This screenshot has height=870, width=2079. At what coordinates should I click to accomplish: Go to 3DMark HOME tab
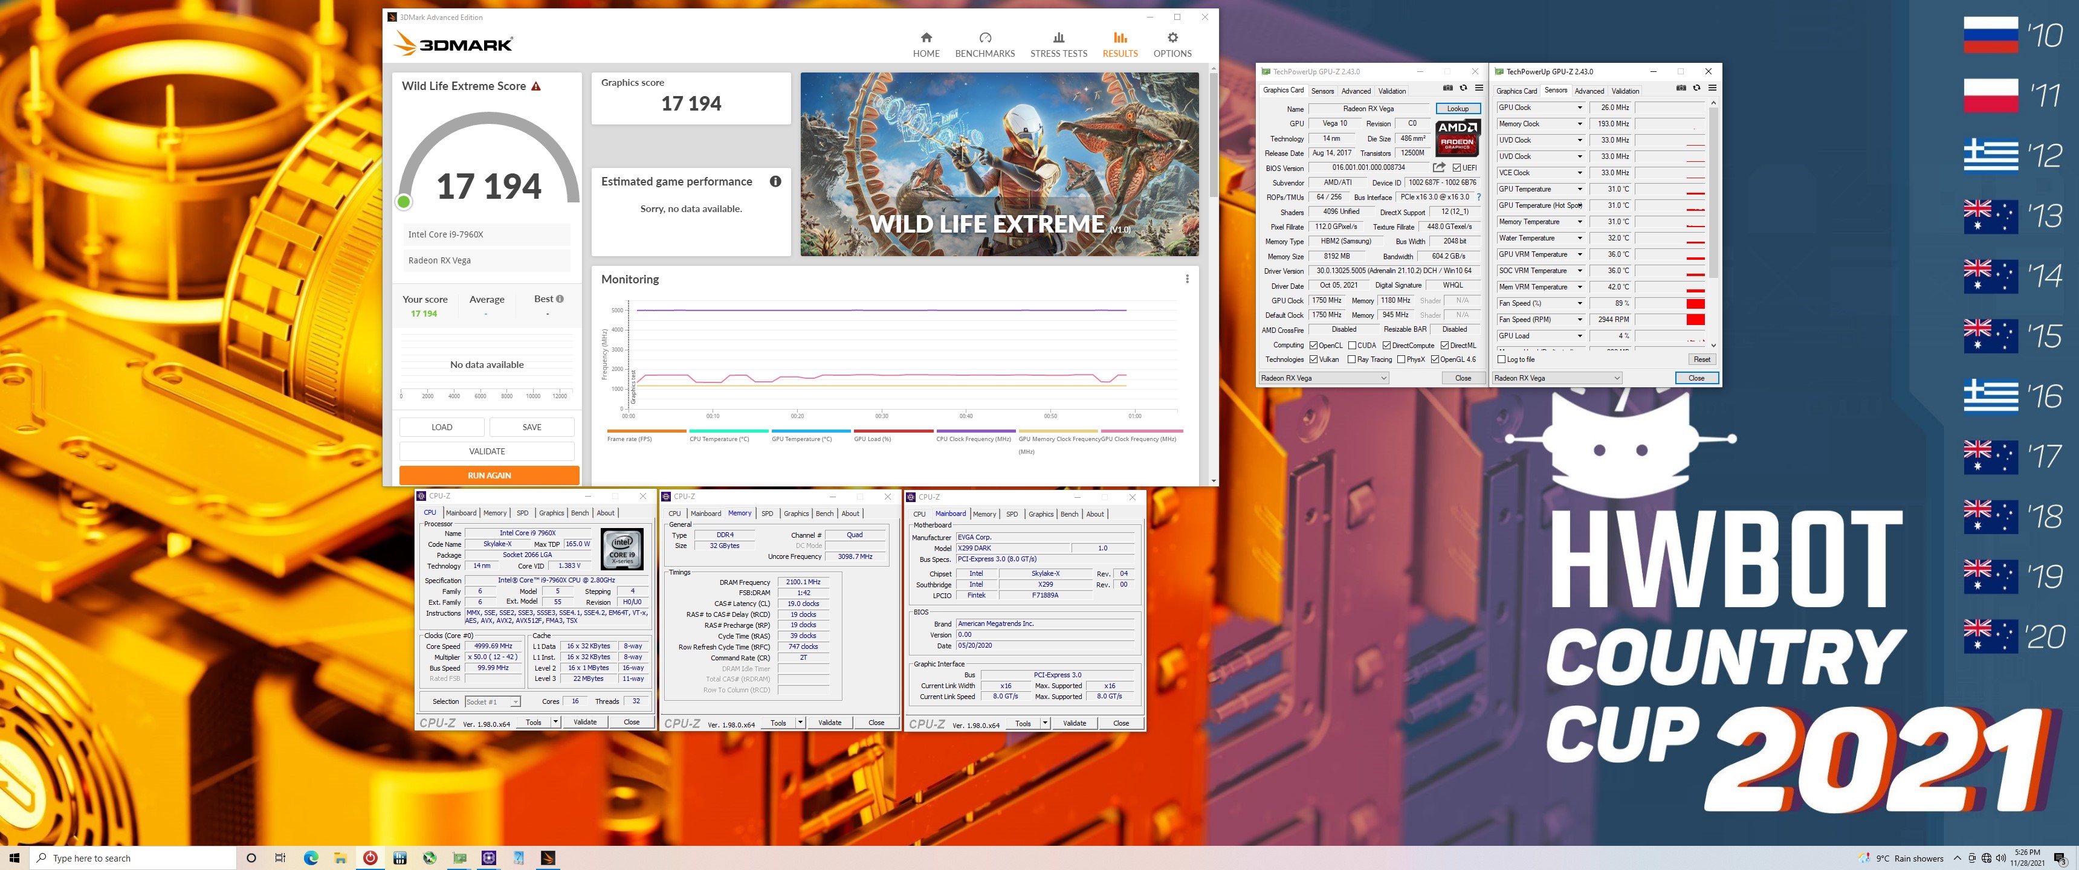point(926,45)
